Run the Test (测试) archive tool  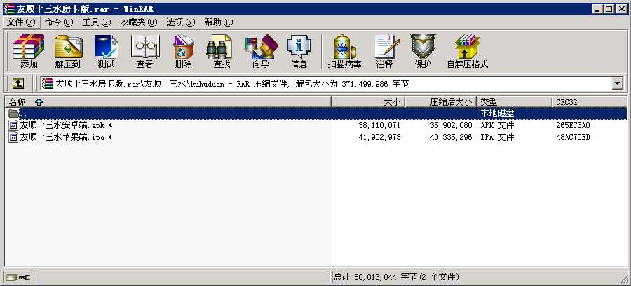tap(107, 51)
